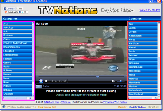The width and height of the screenshot is (163, 111).
Task: Pause the Rai Sport video
Action: point(41,81)
